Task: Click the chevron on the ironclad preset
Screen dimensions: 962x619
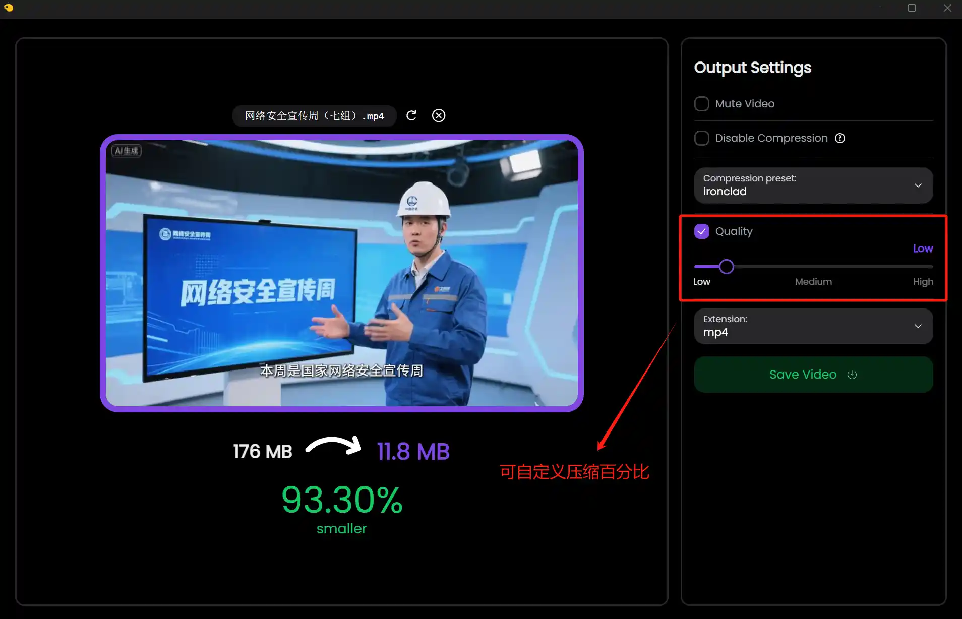Action: (x=918, y=185)
